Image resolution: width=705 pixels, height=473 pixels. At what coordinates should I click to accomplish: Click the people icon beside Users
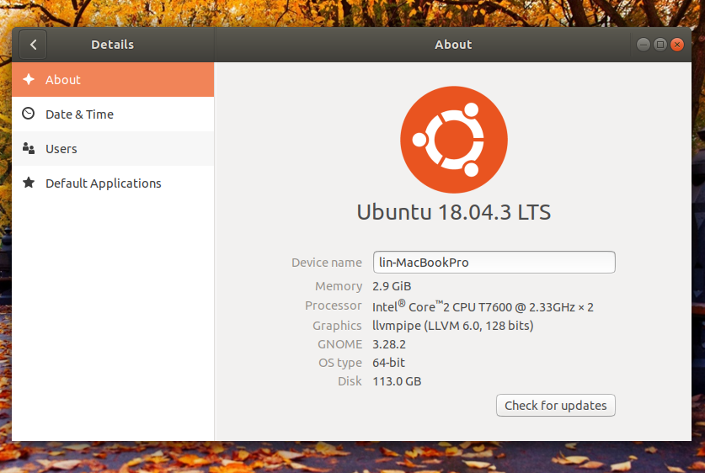click(x=29, y=148)
